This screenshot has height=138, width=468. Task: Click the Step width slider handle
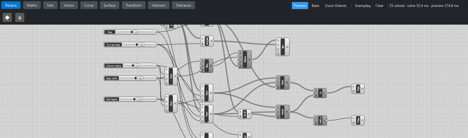[136, 78]
